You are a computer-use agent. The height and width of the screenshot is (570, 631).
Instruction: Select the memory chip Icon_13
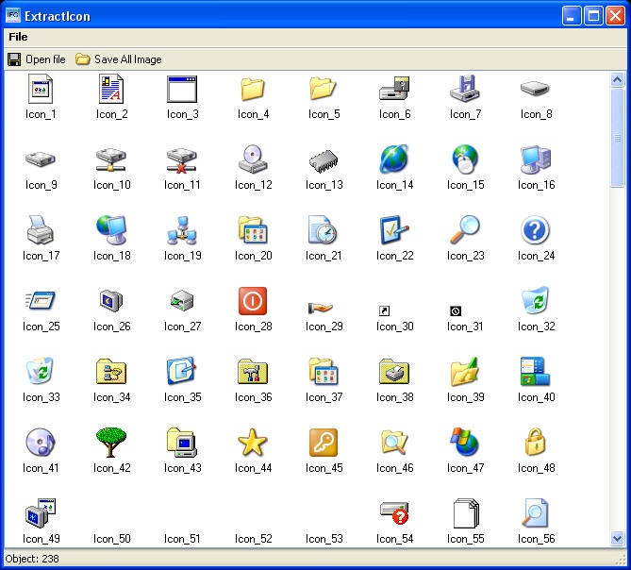click(x=324, y=160)
